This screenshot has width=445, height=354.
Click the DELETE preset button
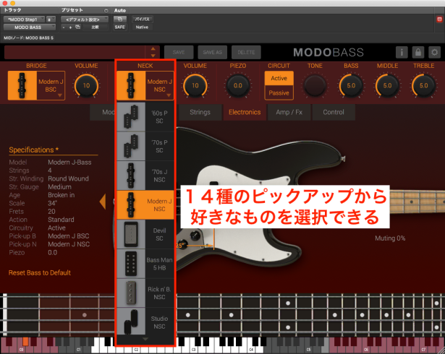point(246,52)
